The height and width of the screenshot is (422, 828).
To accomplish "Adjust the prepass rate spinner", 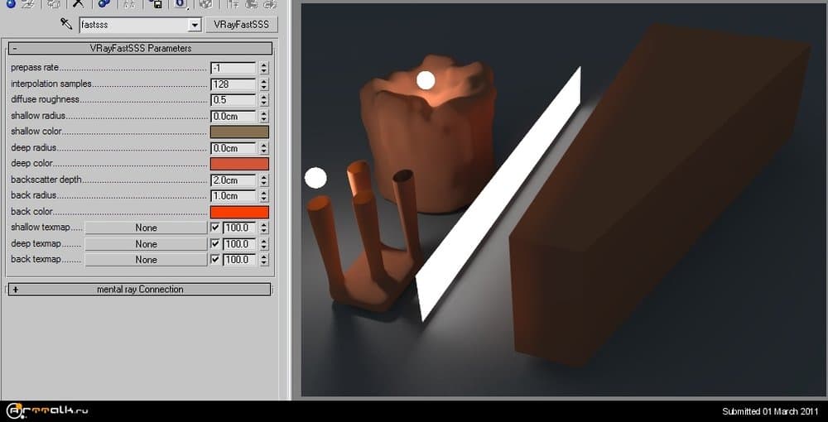I will 263,68.
